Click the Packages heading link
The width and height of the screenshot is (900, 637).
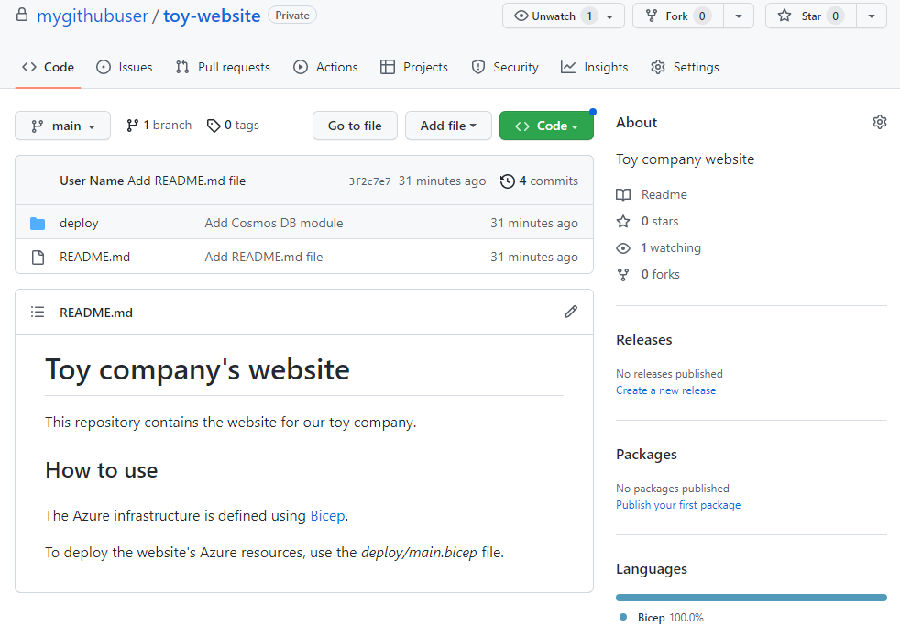646,455
